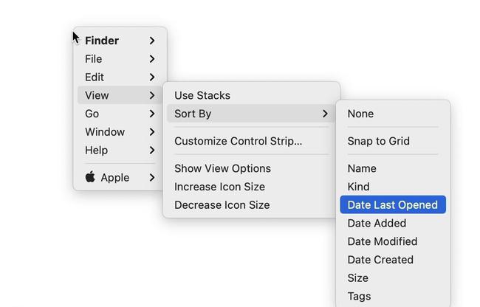
Task: Select Decrease Icon Size
Action: (222, 205)
